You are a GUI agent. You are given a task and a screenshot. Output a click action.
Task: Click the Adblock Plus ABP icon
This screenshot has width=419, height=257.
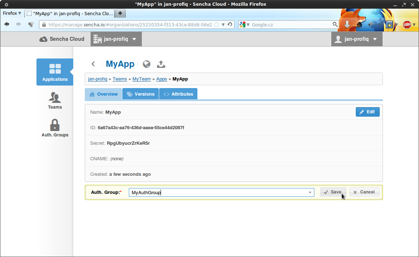point(407,25)
